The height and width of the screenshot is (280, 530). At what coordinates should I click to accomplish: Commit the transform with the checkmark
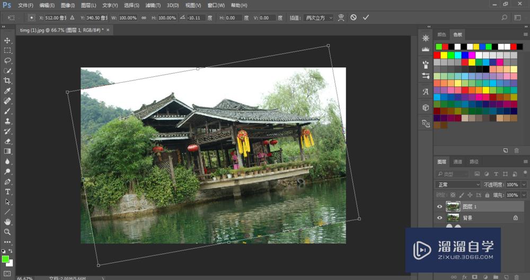tap(366, 17)
